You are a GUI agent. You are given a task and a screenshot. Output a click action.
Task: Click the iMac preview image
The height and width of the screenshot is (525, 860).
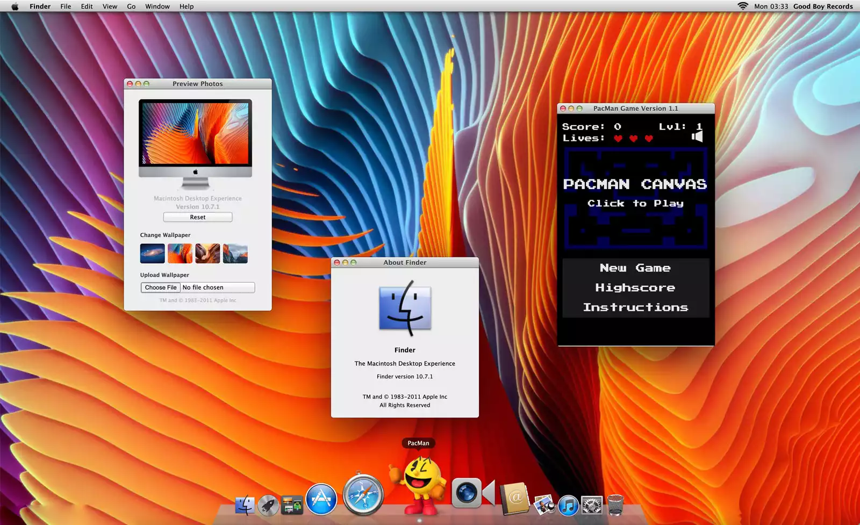[196, 144]
